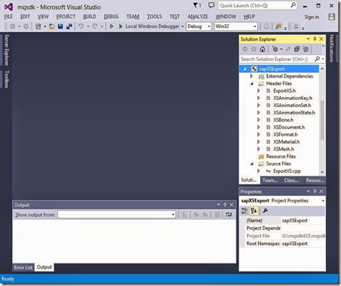Open the BUILD menu

[x=90, y=17]
